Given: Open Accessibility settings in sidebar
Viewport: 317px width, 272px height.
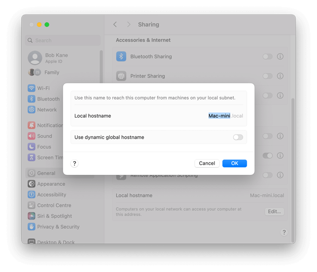Looking at the screenshot, I should pos(47,195).
